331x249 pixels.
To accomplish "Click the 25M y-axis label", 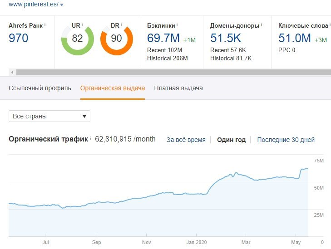I will (x=319, y=215).
